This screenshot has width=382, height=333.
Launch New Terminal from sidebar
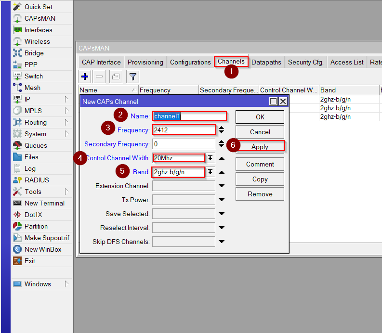(x=44, y=203)
